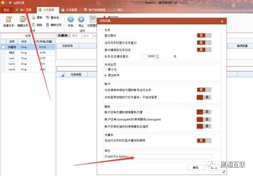Toggle 在运行任务时打乱关键字的顺序 switch
This screenshot has width=253, height=176.
(x=204, y=141)
